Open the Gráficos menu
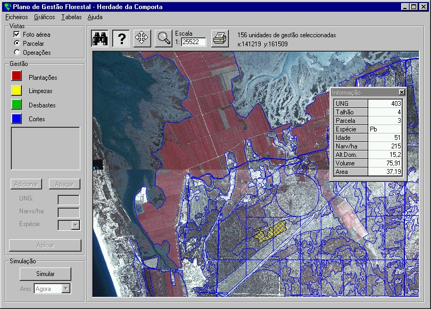The width and height of the screenshot is (431, 309). [x=45, y=17]
